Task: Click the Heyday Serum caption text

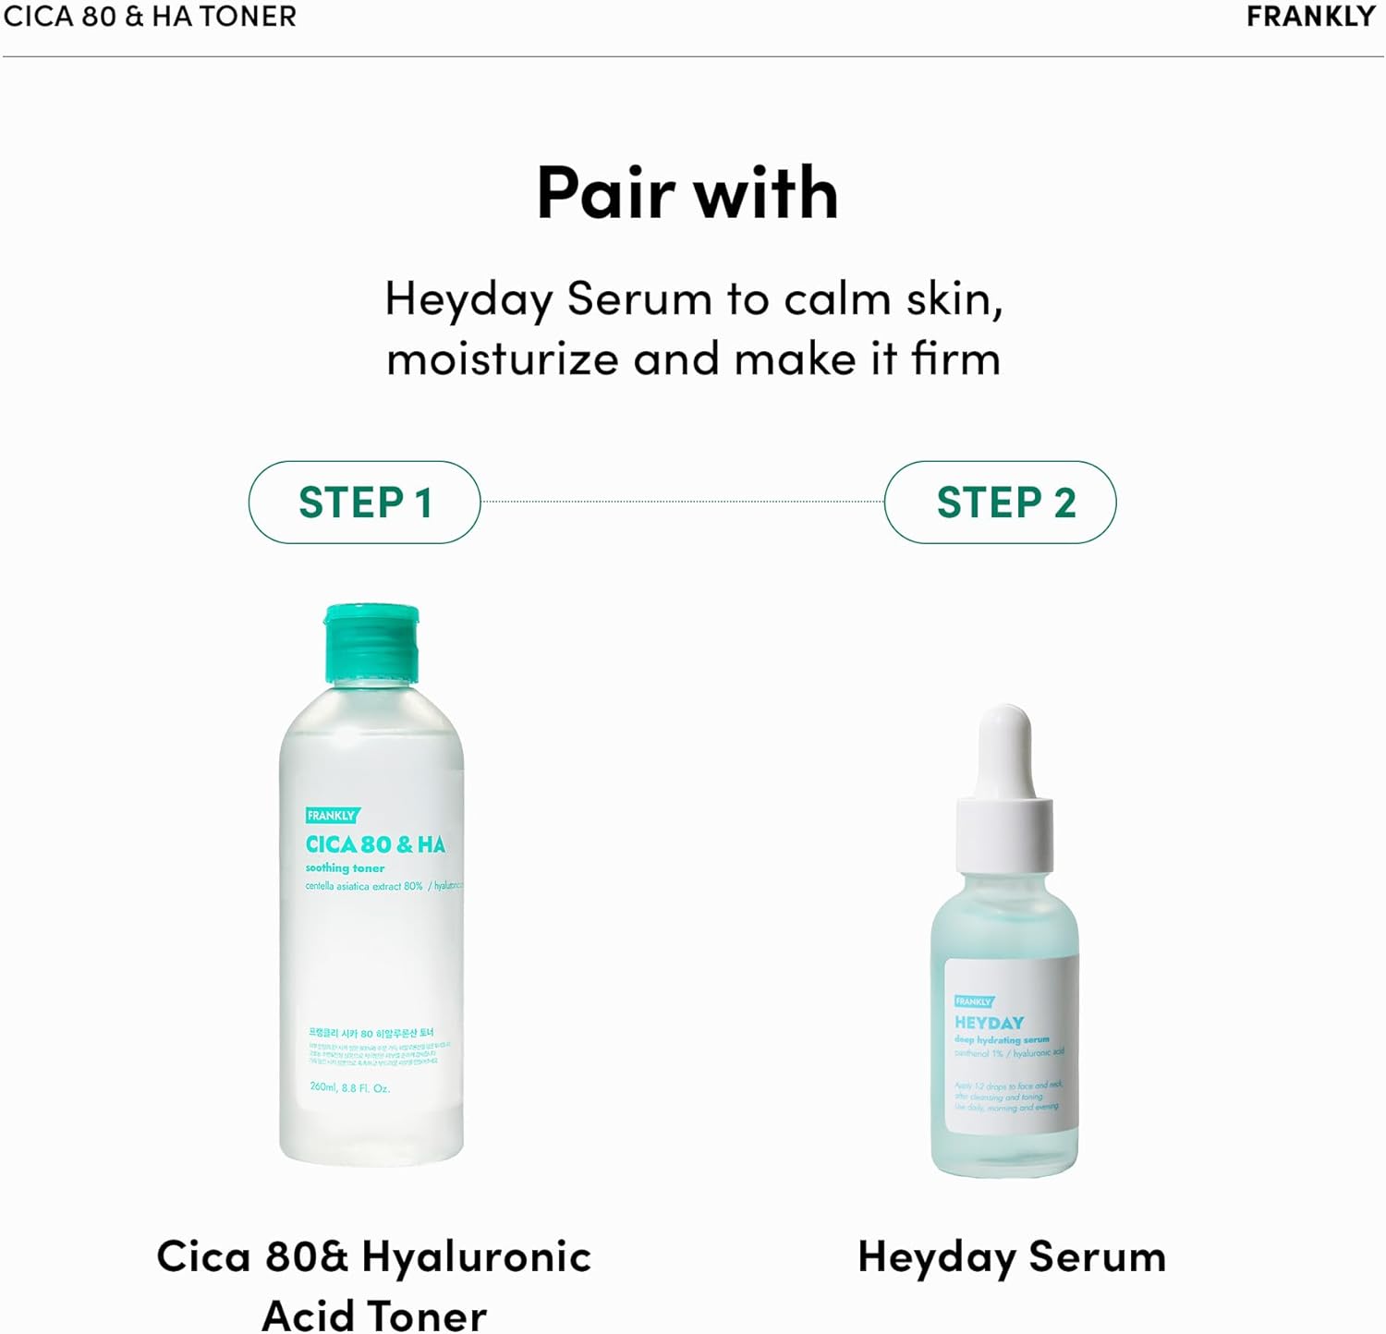Action: (x=1012, y=1257)
